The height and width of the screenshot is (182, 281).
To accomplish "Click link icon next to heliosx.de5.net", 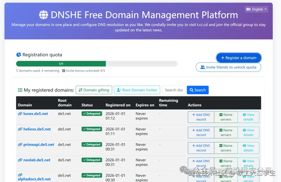I will 20,129.
